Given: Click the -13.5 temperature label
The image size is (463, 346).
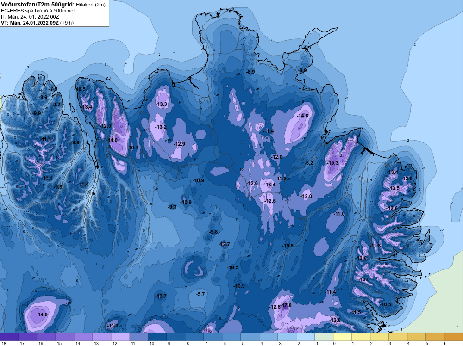Looking at the screenshot, I should (394, 188).
